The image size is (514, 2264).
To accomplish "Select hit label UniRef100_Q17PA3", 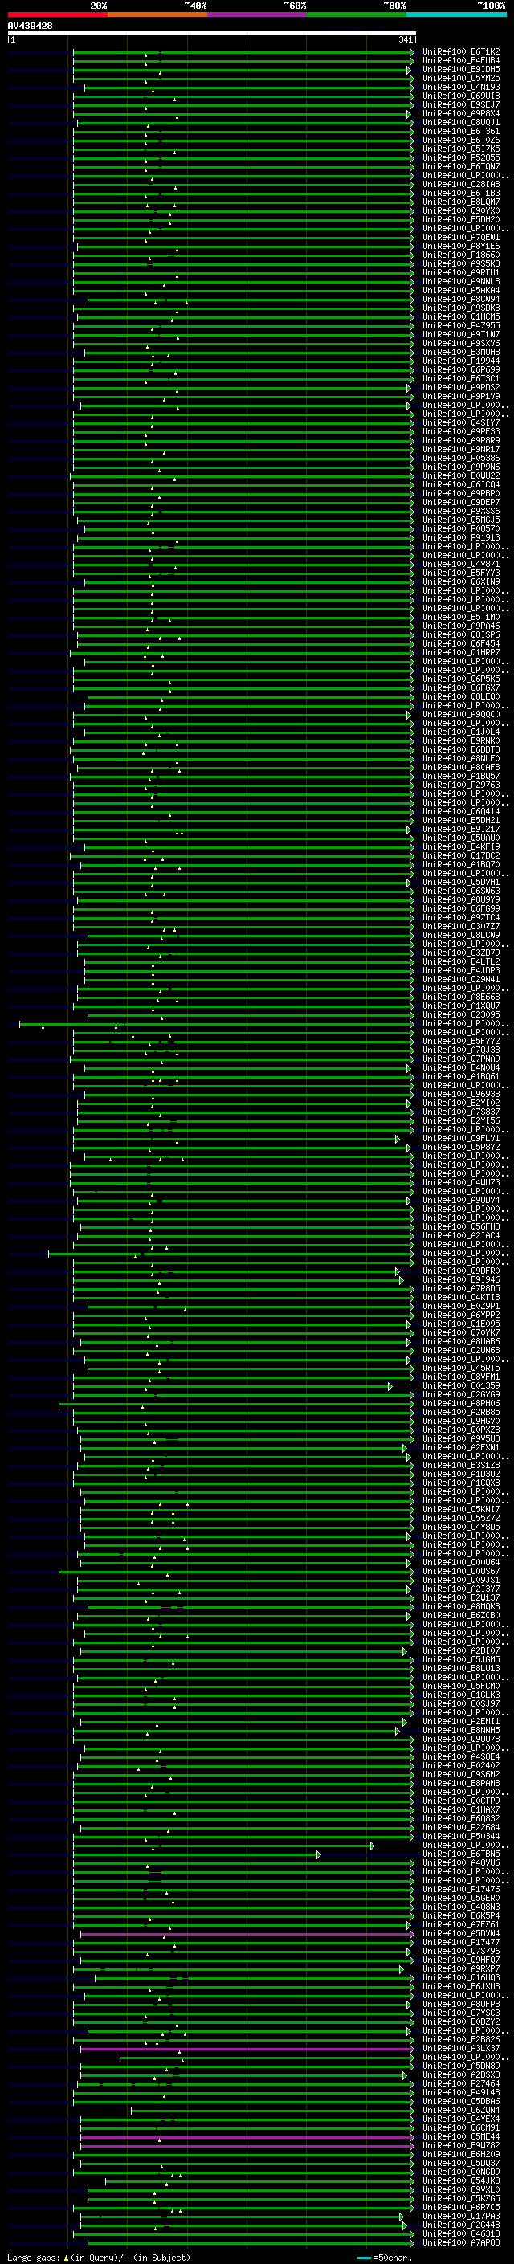I will tap(460, 2217).
